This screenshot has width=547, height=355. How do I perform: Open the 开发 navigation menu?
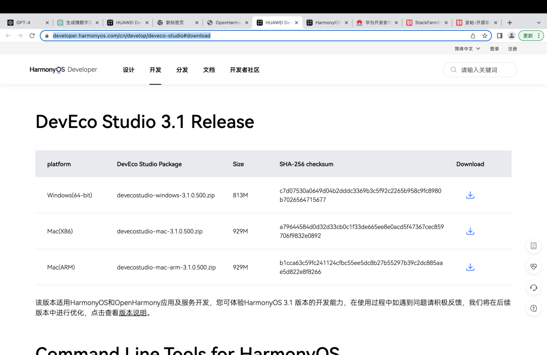(155, 70)
